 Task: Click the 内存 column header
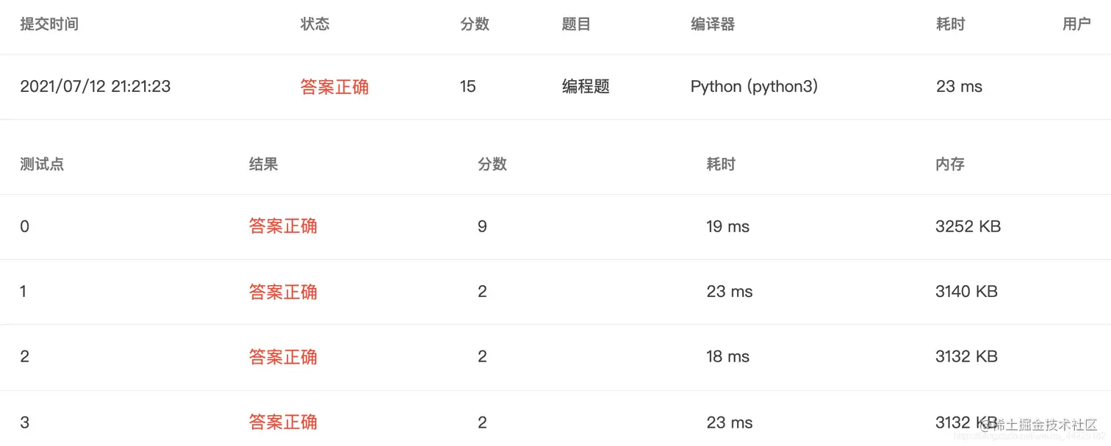click(950, 164)
